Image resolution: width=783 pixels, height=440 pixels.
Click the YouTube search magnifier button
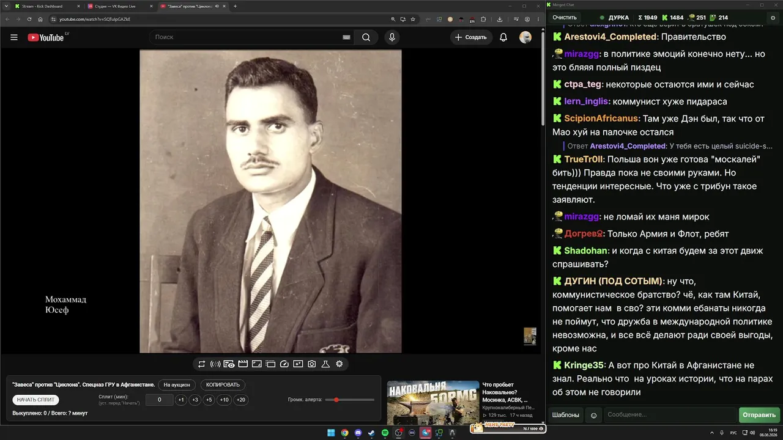coord(366,37)
